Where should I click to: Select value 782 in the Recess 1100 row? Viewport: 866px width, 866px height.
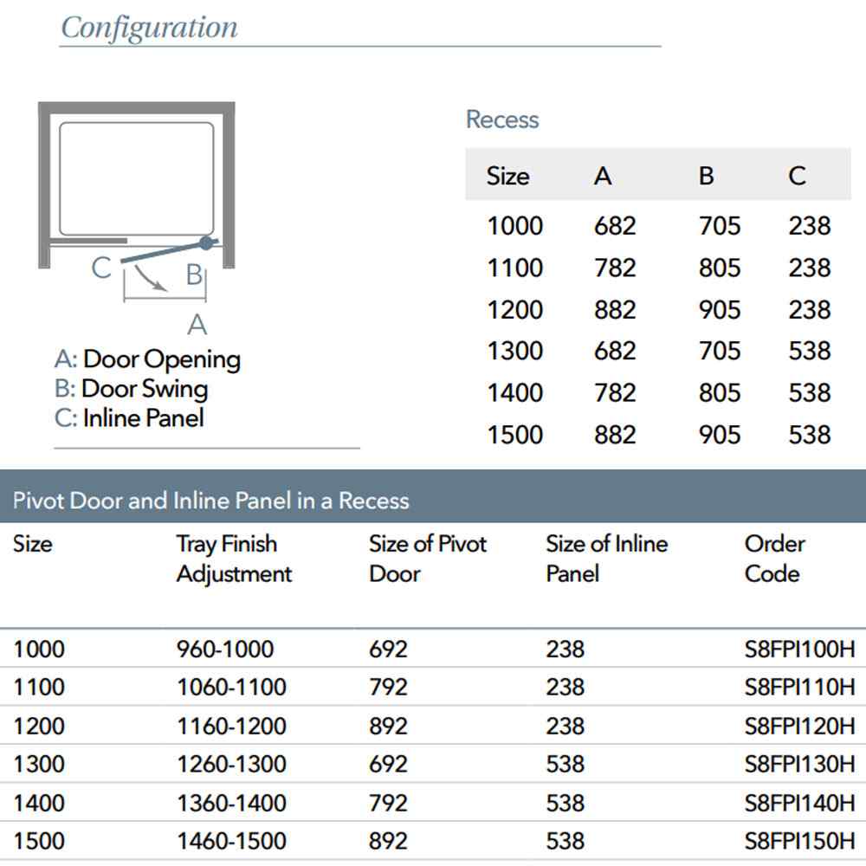click(615, 268)
